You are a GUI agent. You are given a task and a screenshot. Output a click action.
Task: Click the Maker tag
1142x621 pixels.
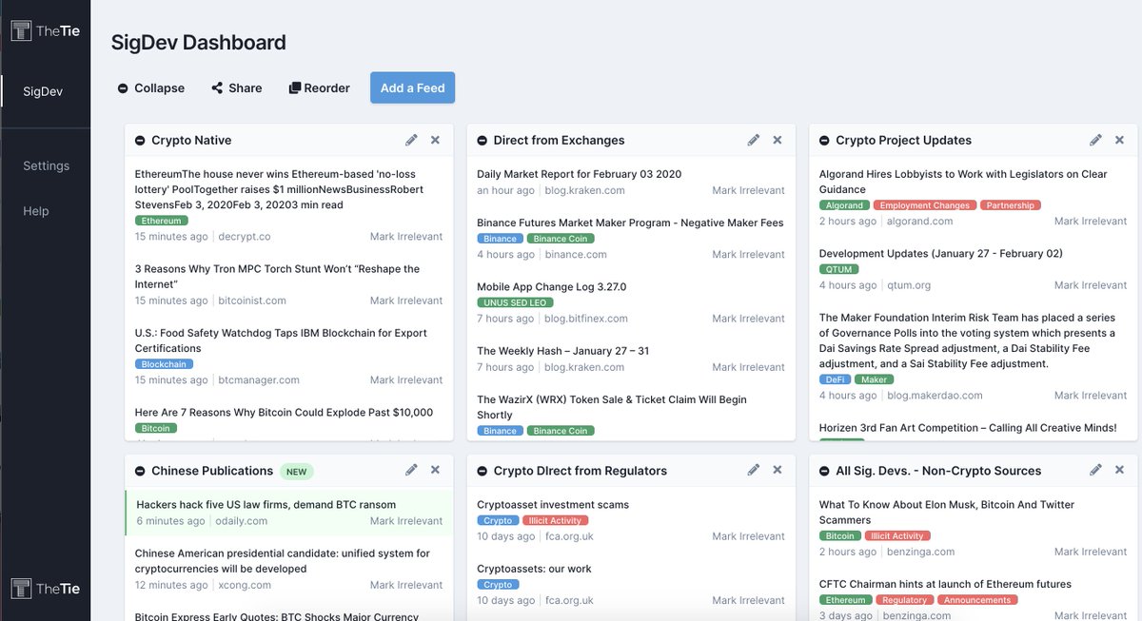[874, 379]
